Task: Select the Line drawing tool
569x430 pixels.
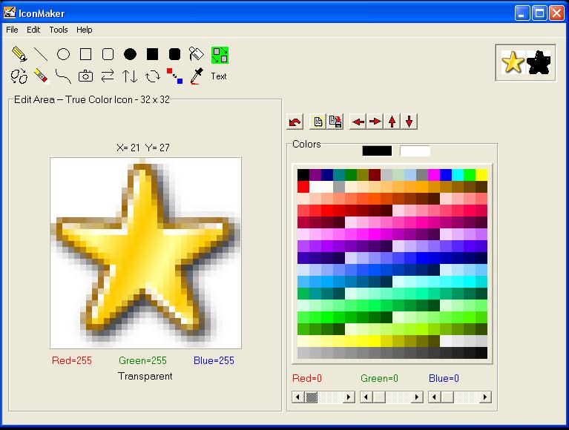Action: click(x=41, y=54)
